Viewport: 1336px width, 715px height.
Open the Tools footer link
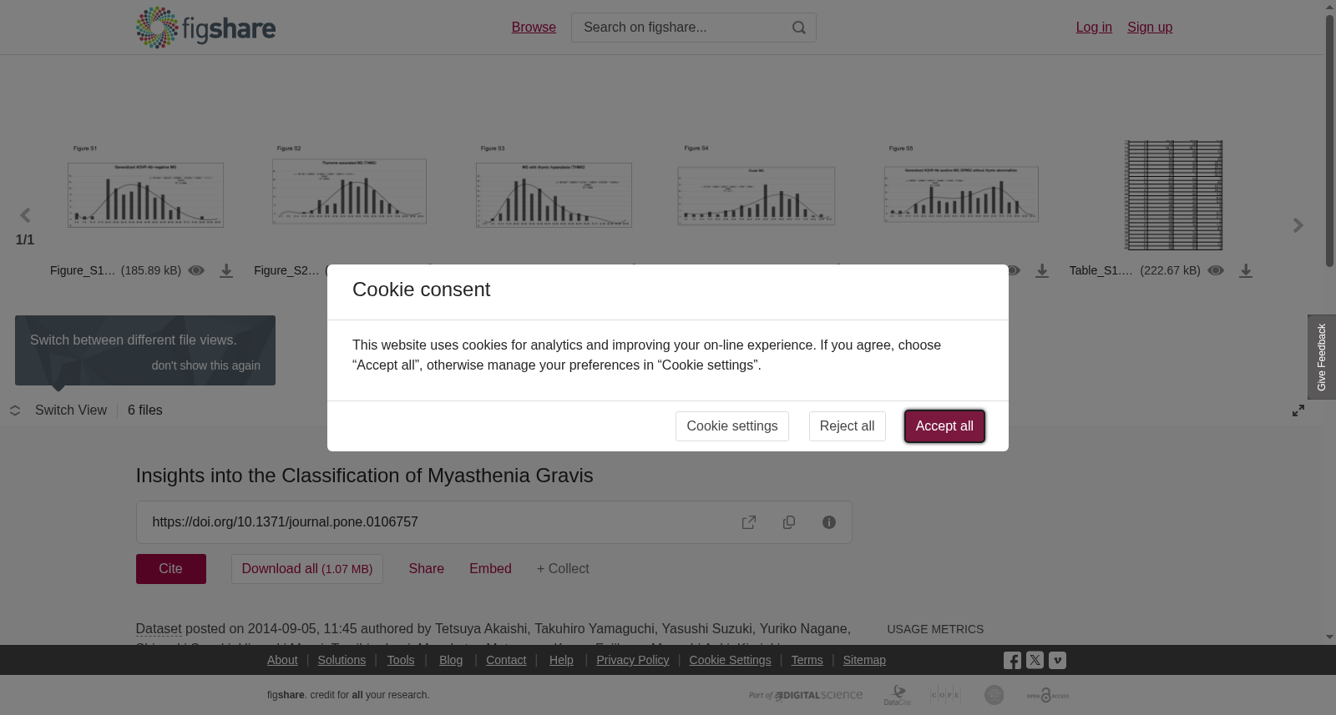[x=401, y=660]
